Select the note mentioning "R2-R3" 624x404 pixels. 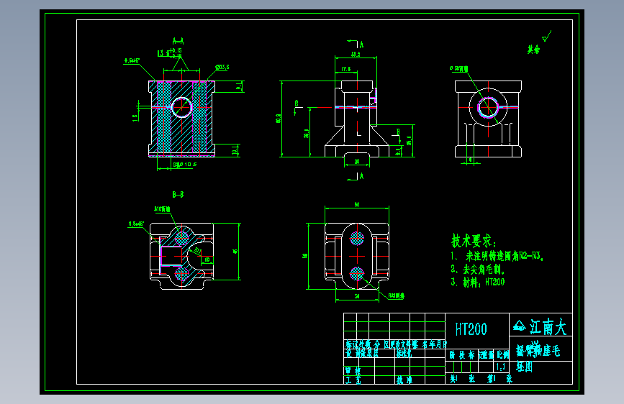(497, 256)
